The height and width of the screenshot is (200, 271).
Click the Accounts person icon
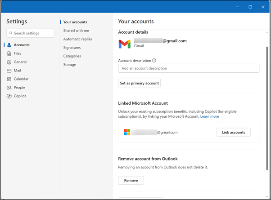(9, 45)
